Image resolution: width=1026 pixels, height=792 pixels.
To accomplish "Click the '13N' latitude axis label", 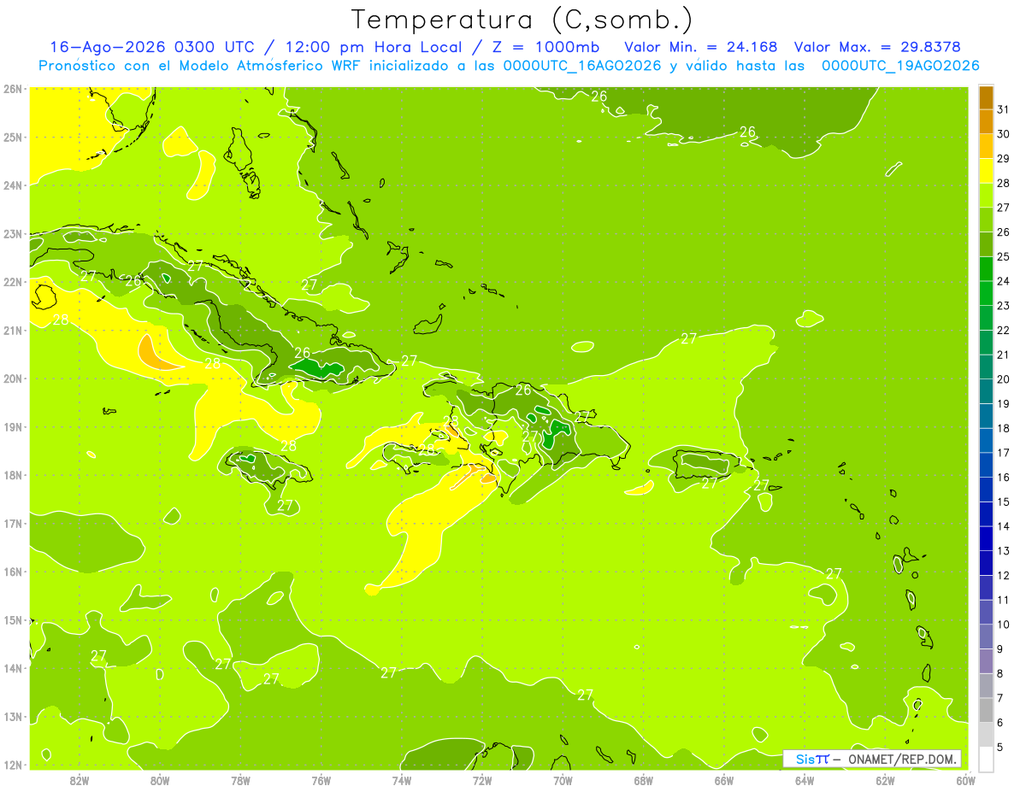I will pyautogui.click(x=13, y=716).
